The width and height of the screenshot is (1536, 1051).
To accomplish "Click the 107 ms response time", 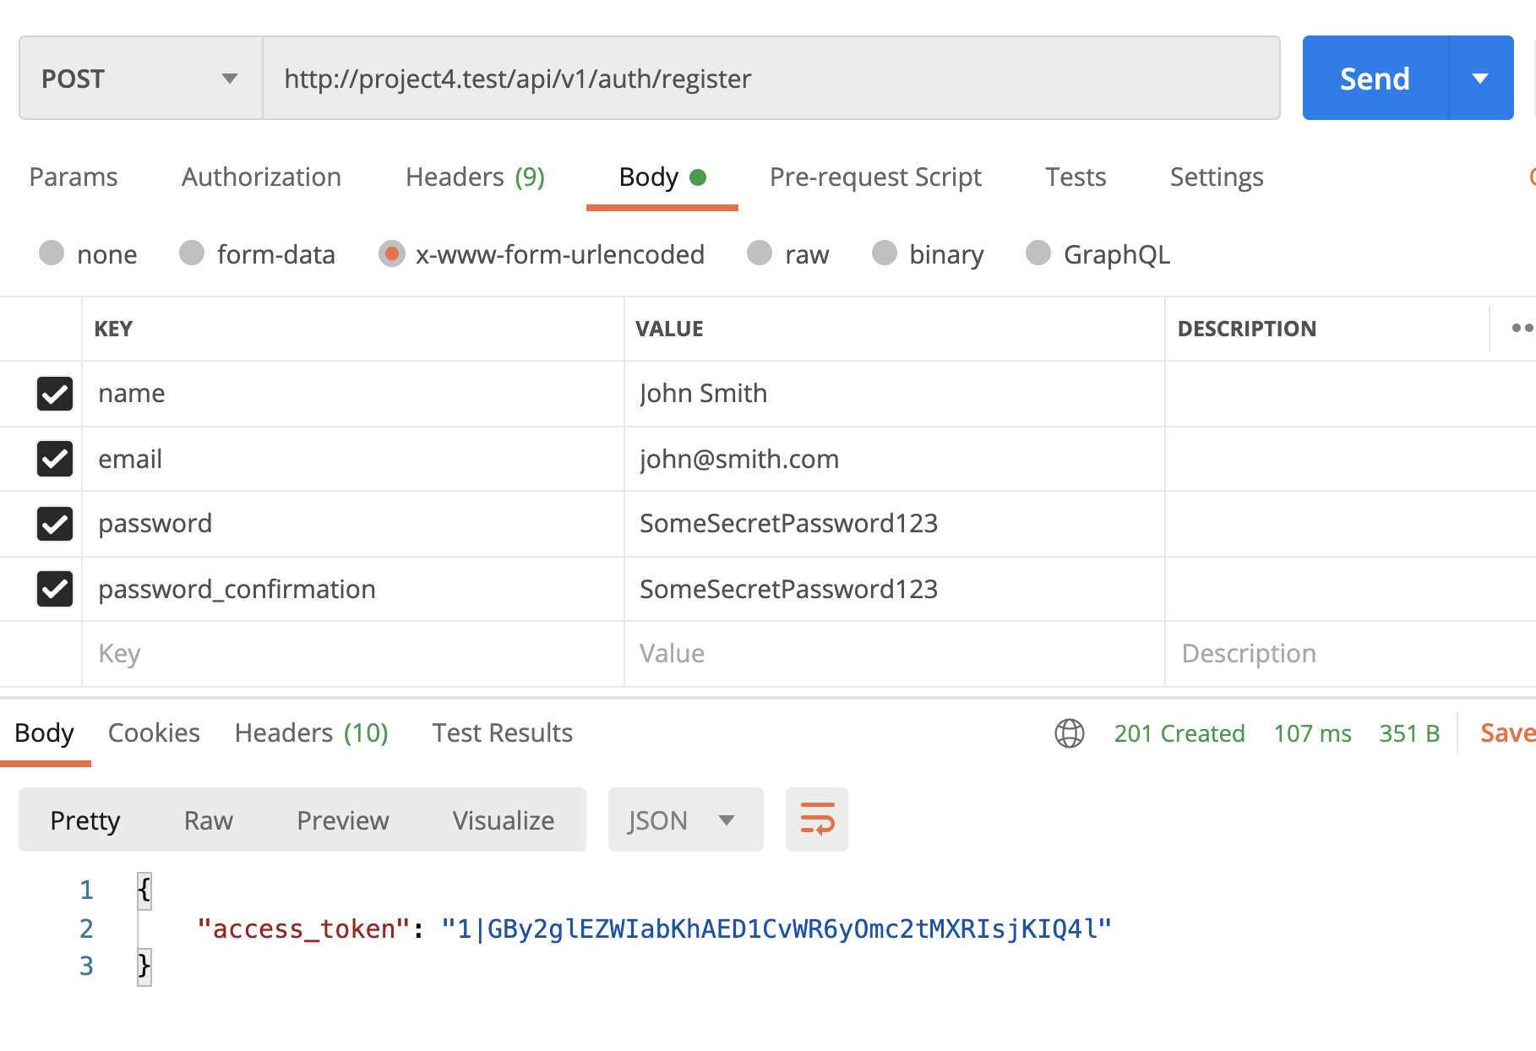I will click(x=1312, y=733).
